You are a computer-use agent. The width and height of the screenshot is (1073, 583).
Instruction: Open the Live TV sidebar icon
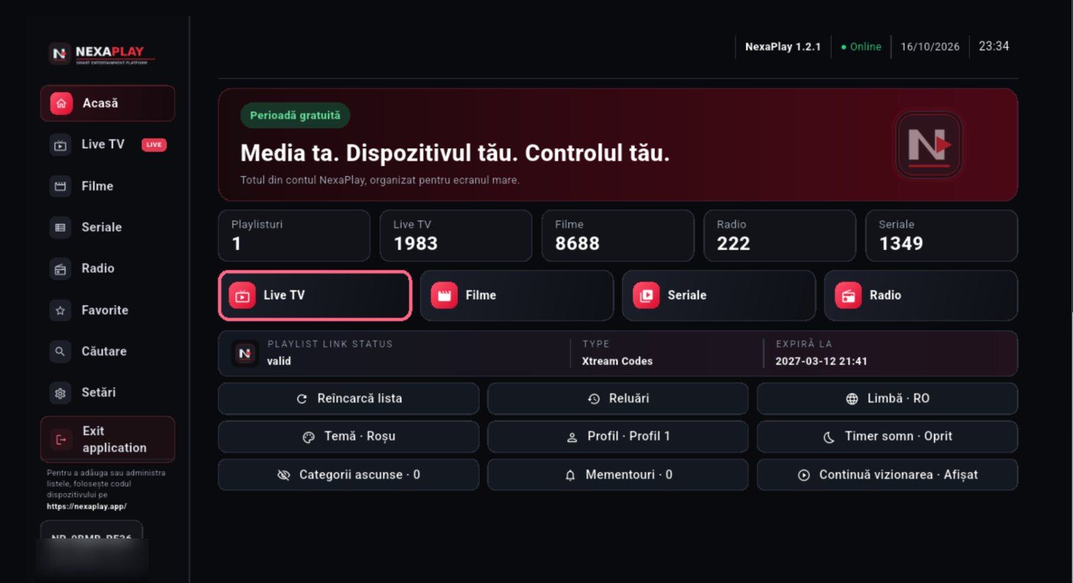tap(60, 145)
